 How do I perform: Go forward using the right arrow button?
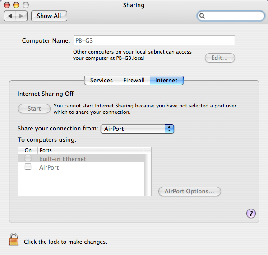[x=21, y=16]
